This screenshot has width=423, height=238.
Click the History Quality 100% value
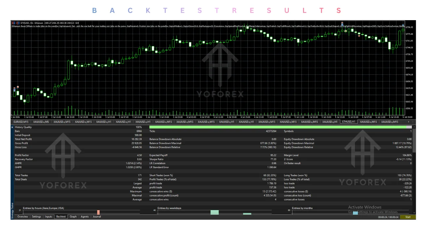[x=139, y=127]
